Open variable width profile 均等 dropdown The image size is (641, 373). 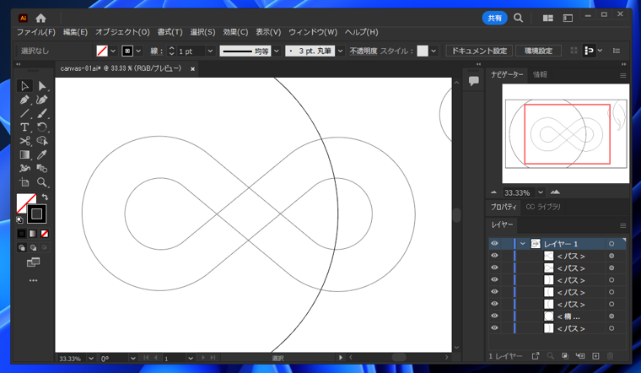[277, 51]
